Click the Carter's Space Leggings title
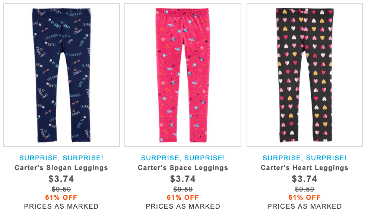This screenshot has height=215, width=368. (183, 168)
